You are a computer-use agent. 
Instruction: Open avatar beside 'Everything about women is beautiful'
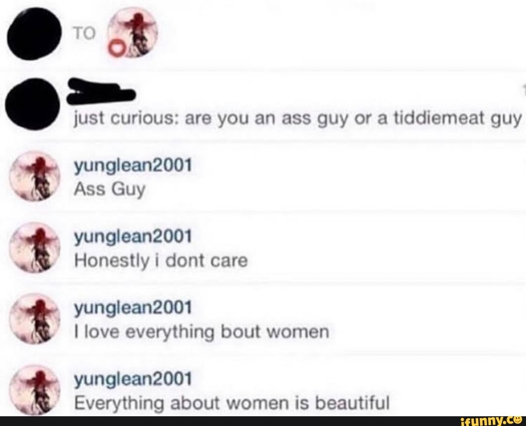point(35,390)
